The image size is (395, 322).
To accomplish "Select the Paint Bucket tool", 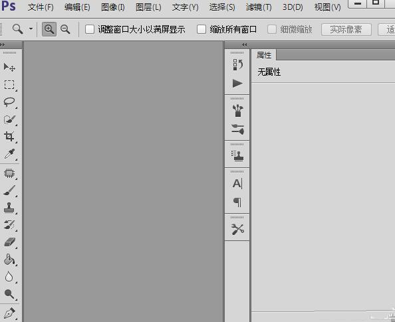I will coord(9,260).
